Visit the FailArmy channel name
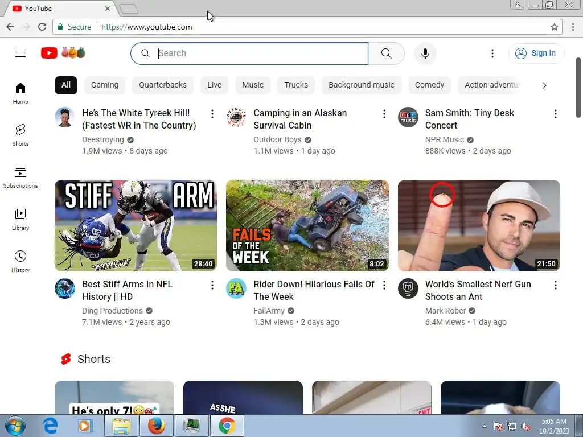583x437 pixels. pos(269,311)
